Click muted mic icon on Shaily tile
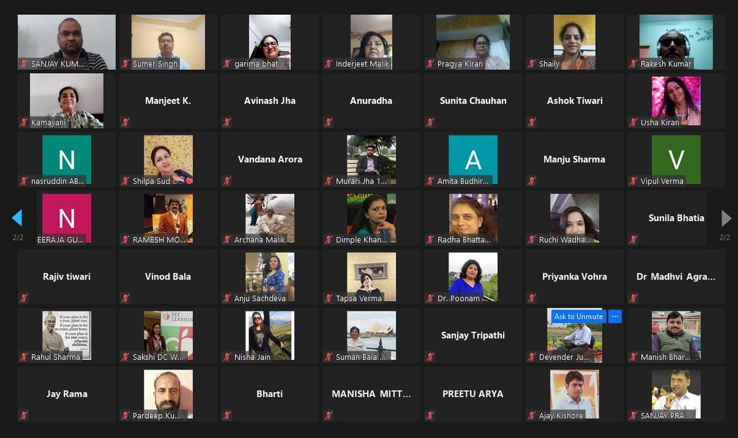Screen dimensions: 738x438 [531, 64]
